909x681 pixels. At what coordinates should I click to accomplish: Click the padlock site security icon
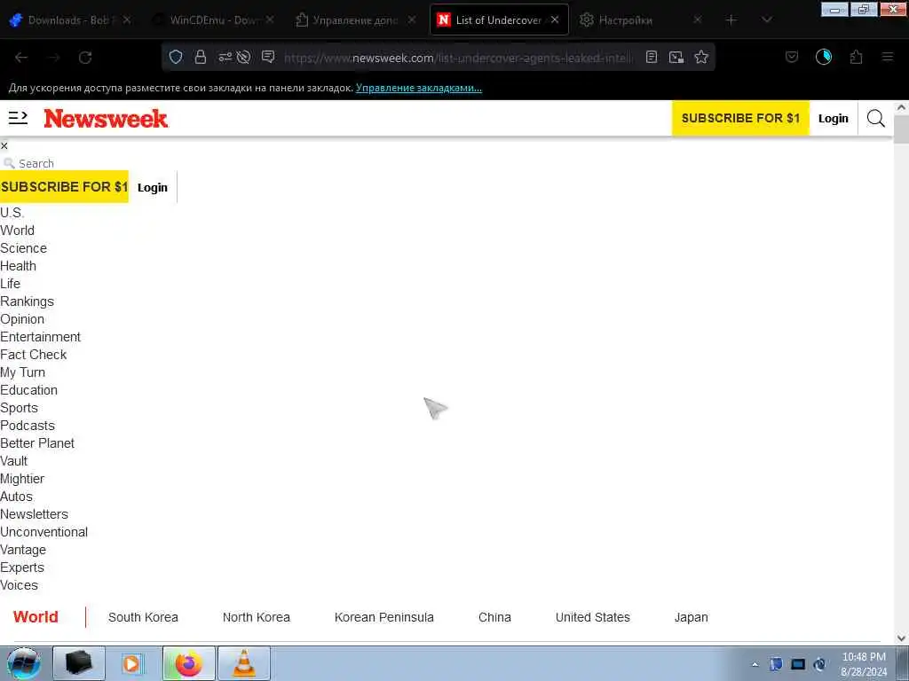(201, 57)
